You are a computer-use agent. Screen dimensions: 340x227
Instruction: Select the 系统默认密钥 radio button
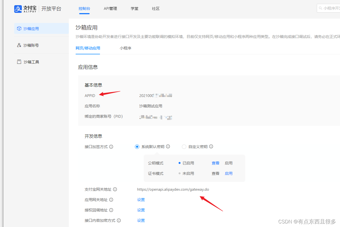click(137, 147)
